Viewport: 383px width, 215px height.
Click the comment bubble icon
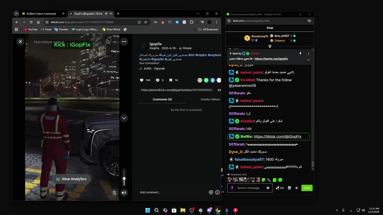click(x=157, y=80)
